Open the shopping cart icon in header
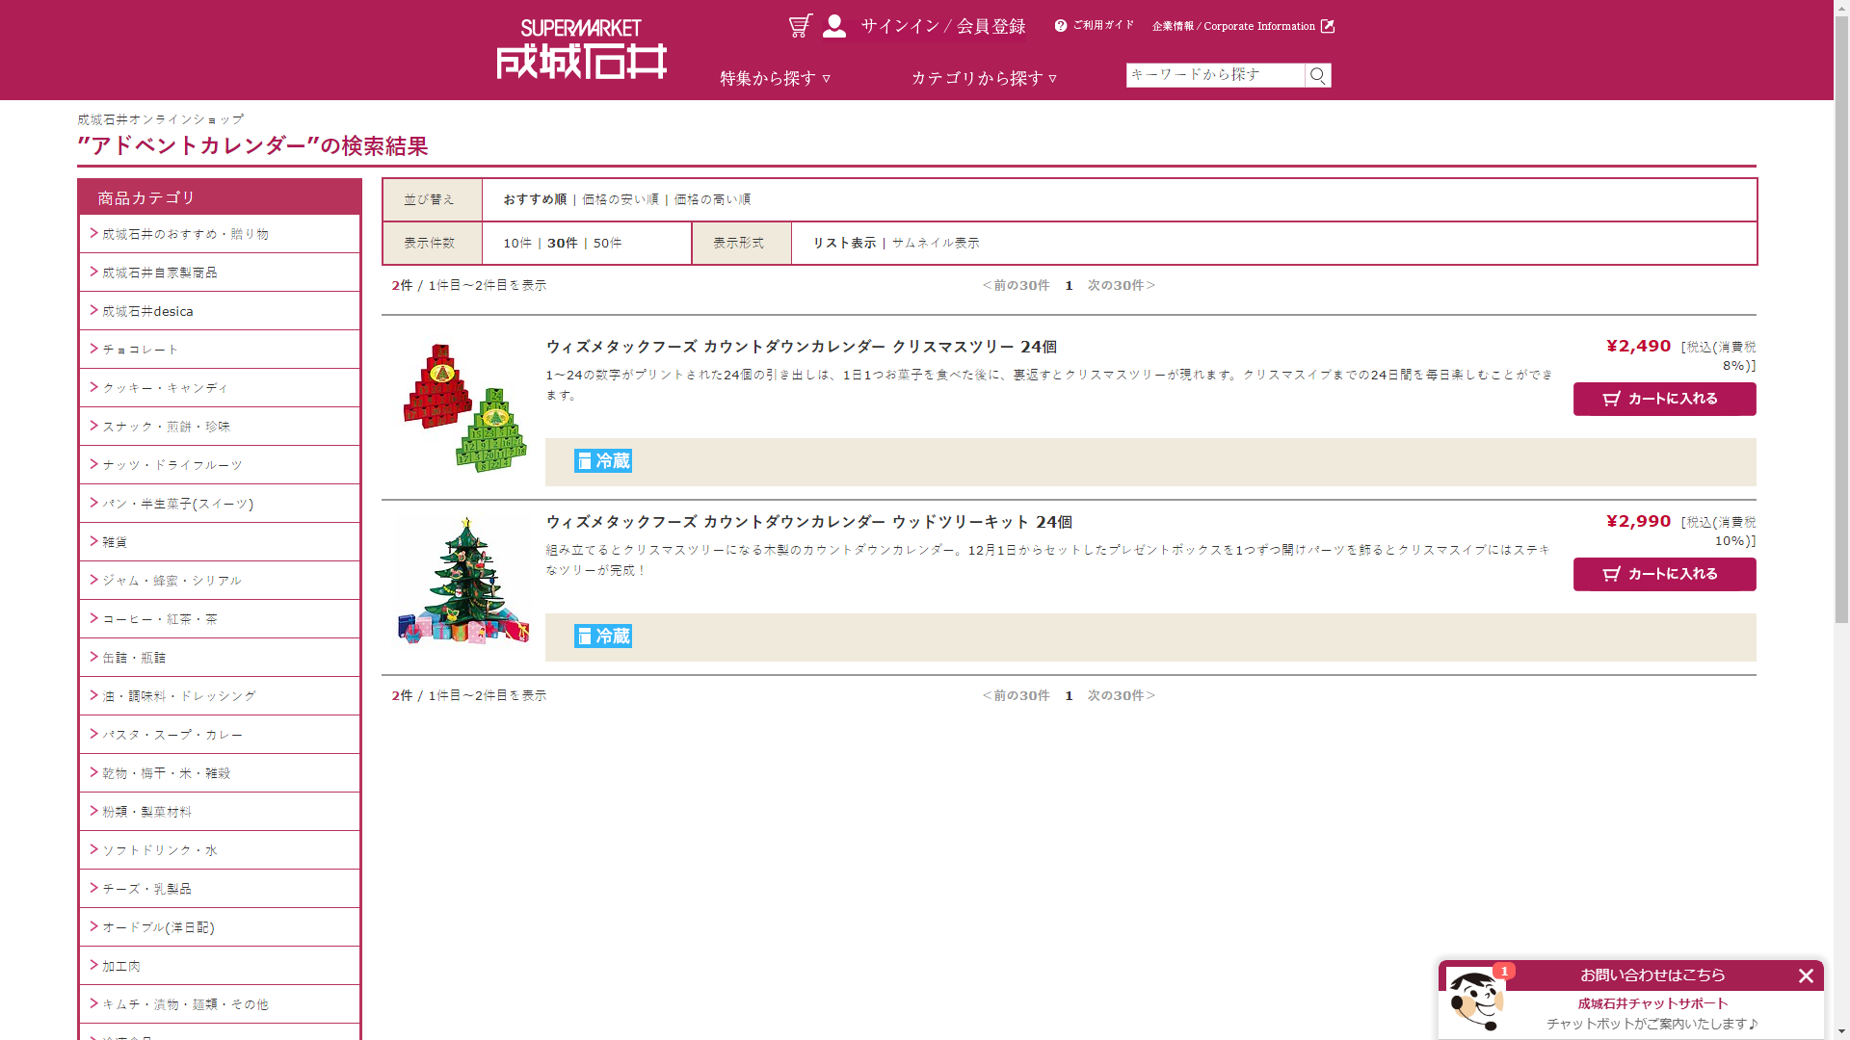This screenshot has height=1040, width=1850. point(800,26)
